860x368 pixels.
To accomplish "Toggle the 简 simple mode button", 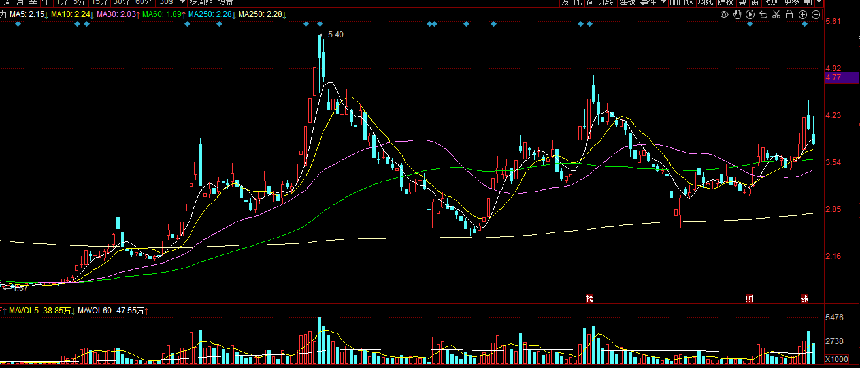I will tap(591, 3).
